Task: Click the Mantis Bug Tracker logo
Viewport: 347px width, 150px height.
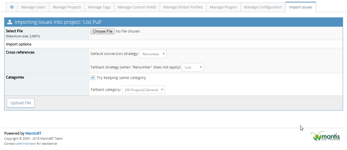Action: click(x=325, y=136)
